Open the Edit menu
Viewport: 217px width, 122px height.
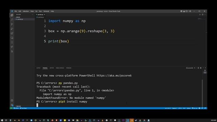coord(20,11)
